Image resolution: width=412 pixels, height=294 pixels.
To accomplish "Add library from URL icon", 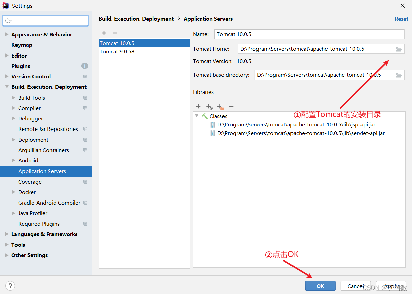I will tap(209, 107).
